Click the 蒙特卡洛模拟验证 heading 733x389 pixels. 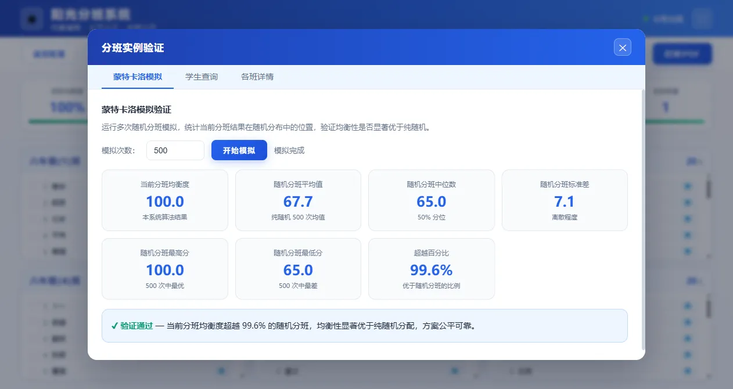point(136,109)
